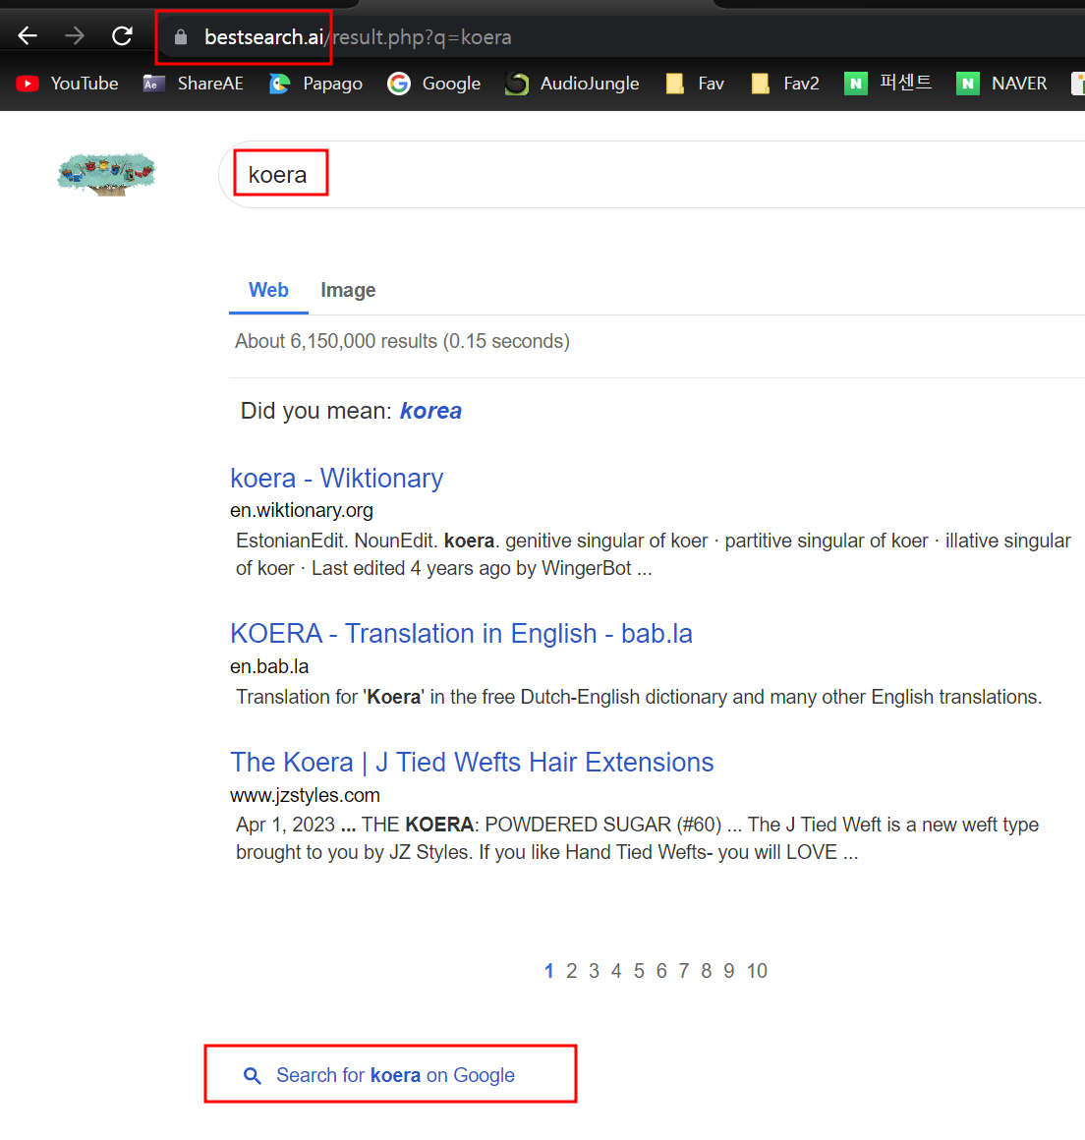Go to results page 9
The height and width of the screenshot is (1140, 1085).
tap(728, 971)
